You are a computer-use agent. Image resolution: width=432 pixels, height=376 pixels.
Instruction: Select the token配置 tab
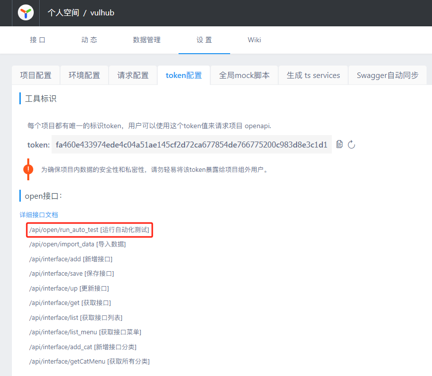[184, 75]
